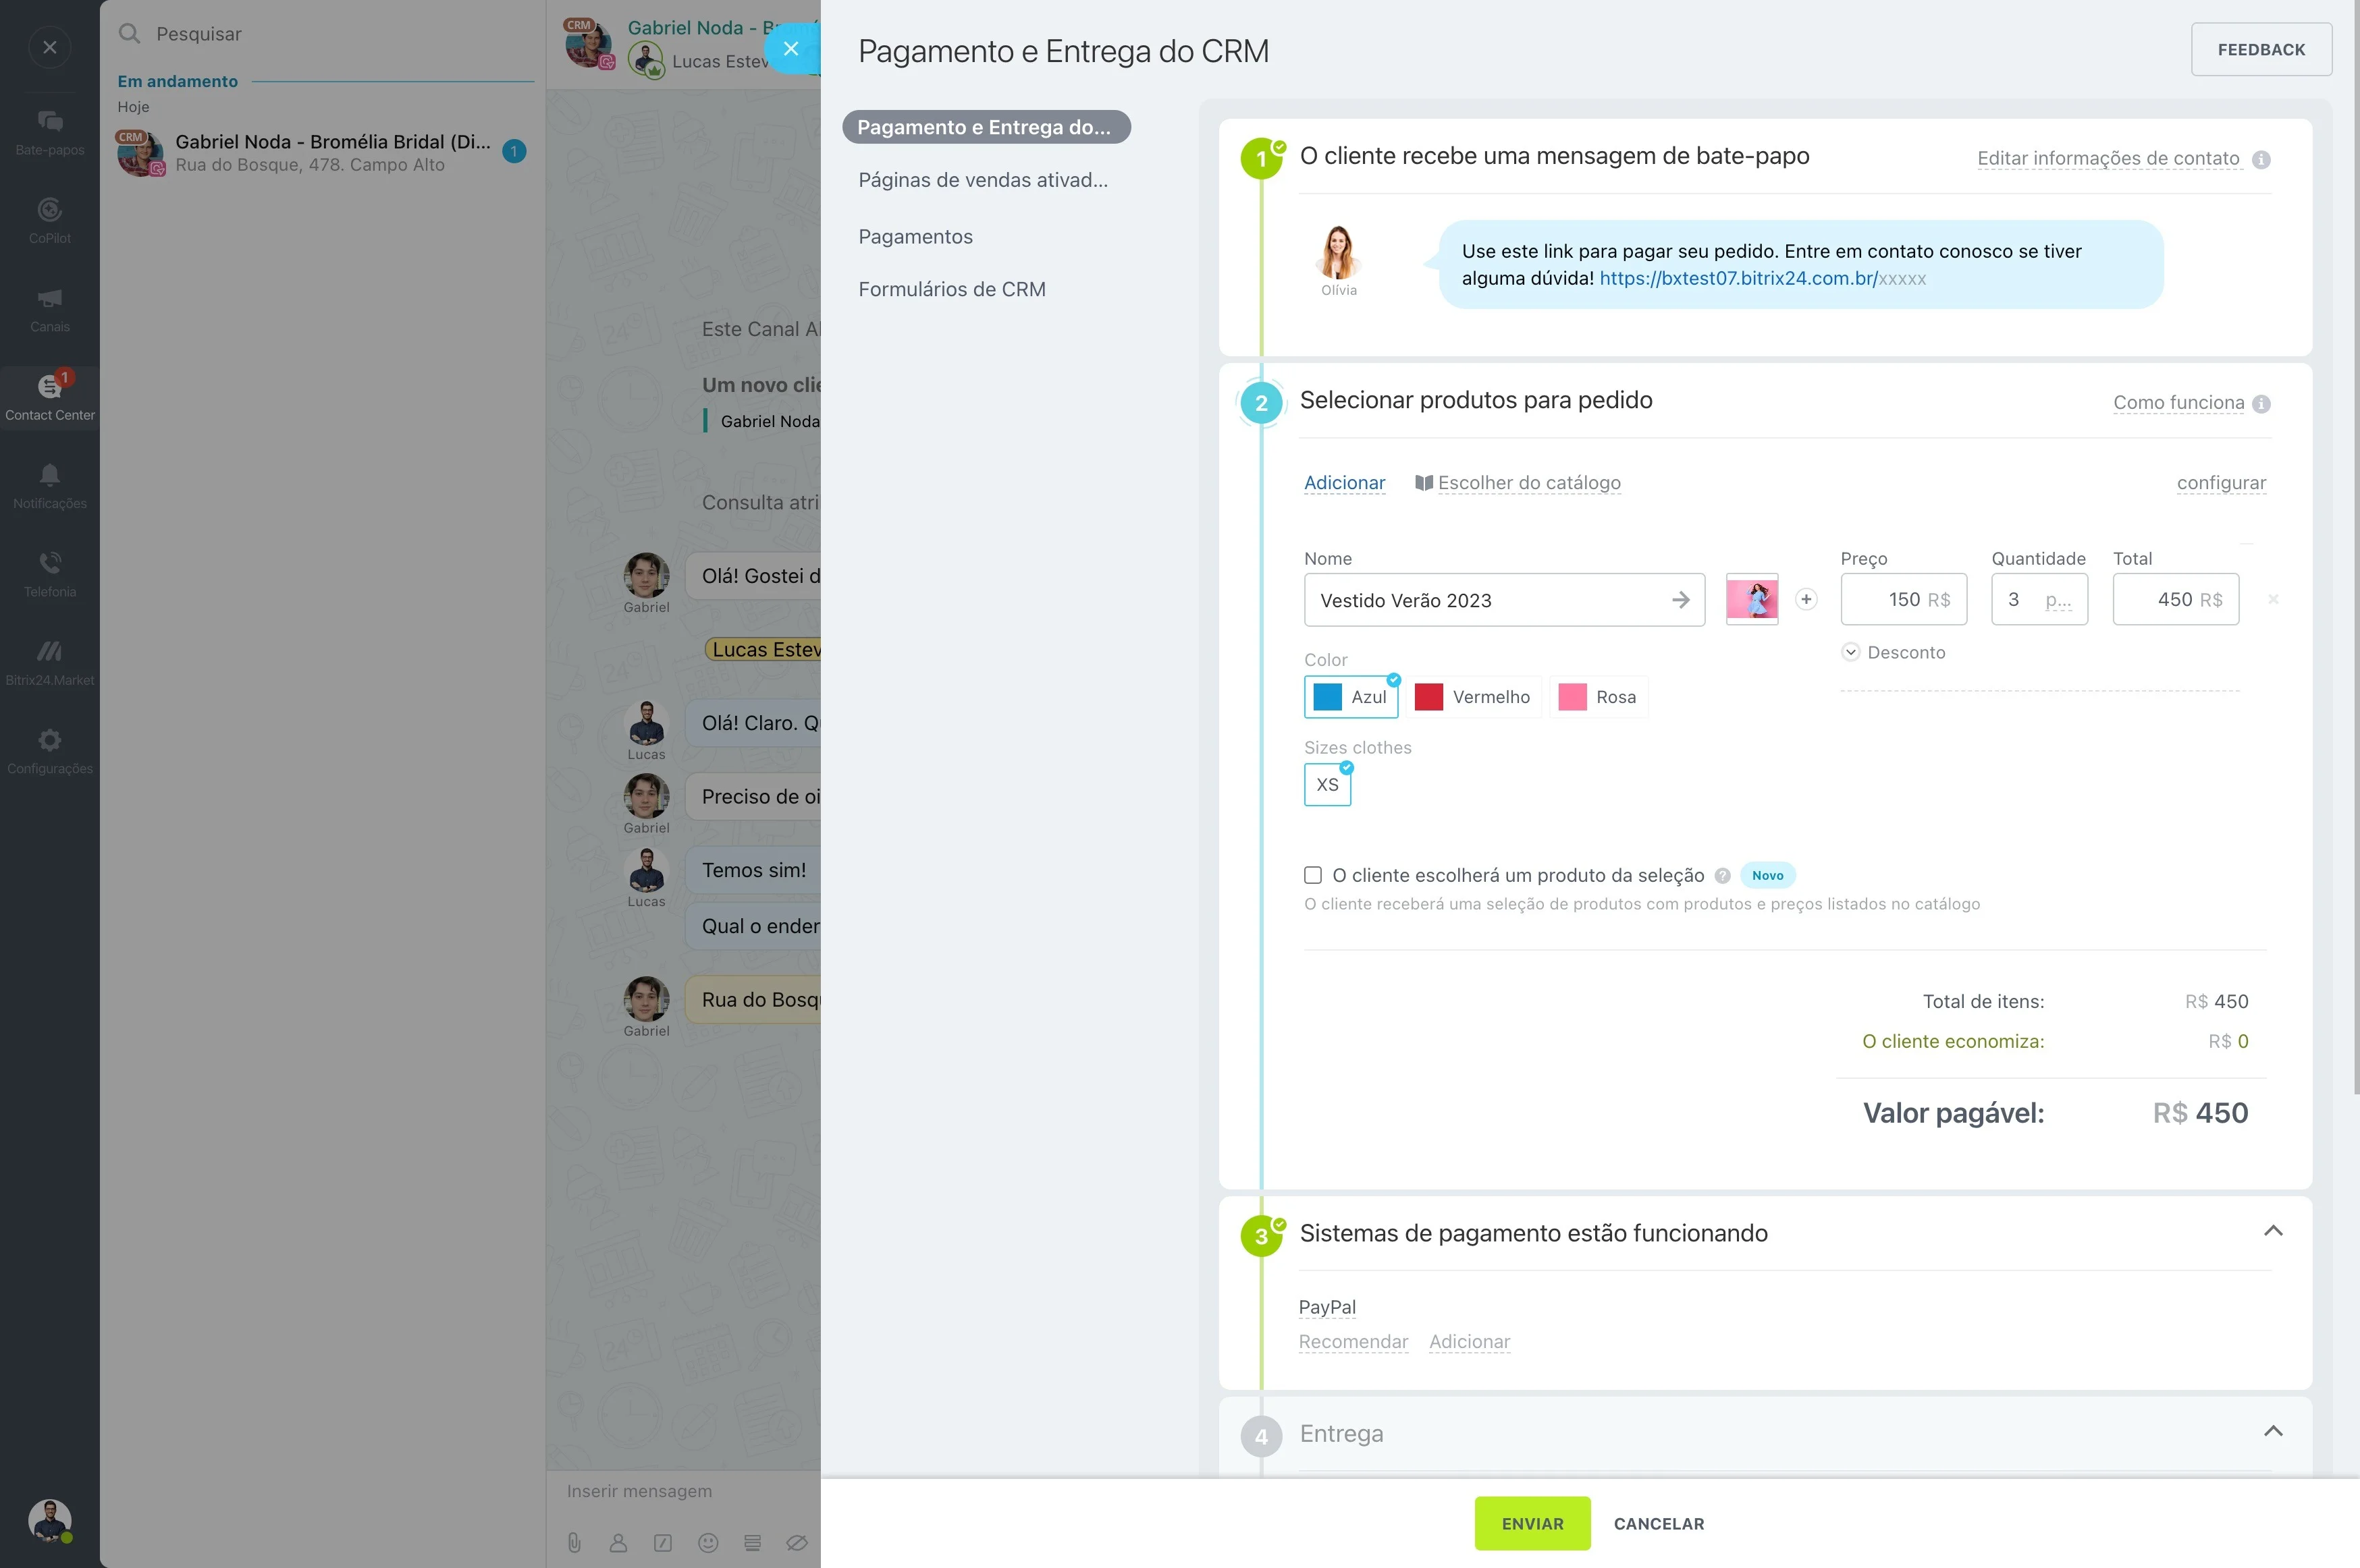Image resolution: width=2360 pixels, height=1568 pixels.
Task: Expand the Desconto section
Action: tap(1893, 652)
